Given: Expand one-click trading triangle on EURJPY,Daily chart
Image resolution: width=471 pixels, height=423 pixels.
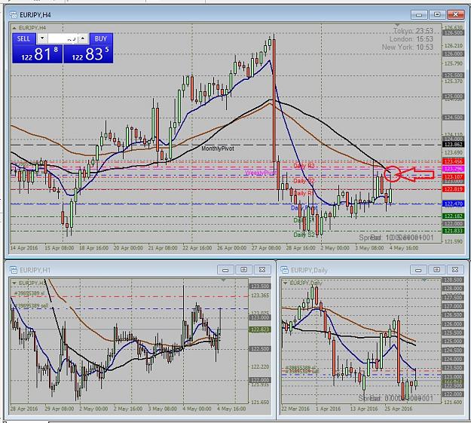Looking at the screenshot, I should pyautogui.click(x=285, y=284).
